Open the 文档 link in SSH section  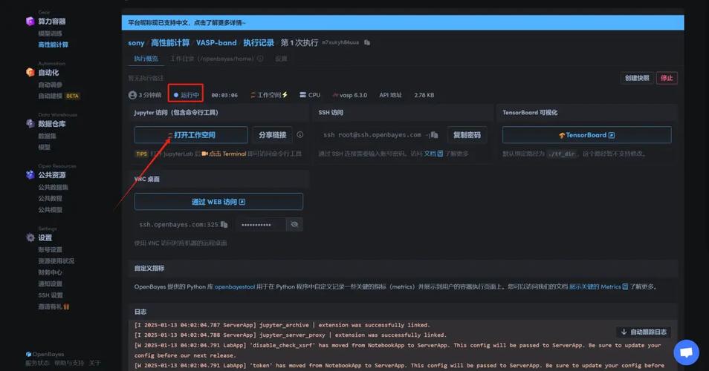point(433,154)
